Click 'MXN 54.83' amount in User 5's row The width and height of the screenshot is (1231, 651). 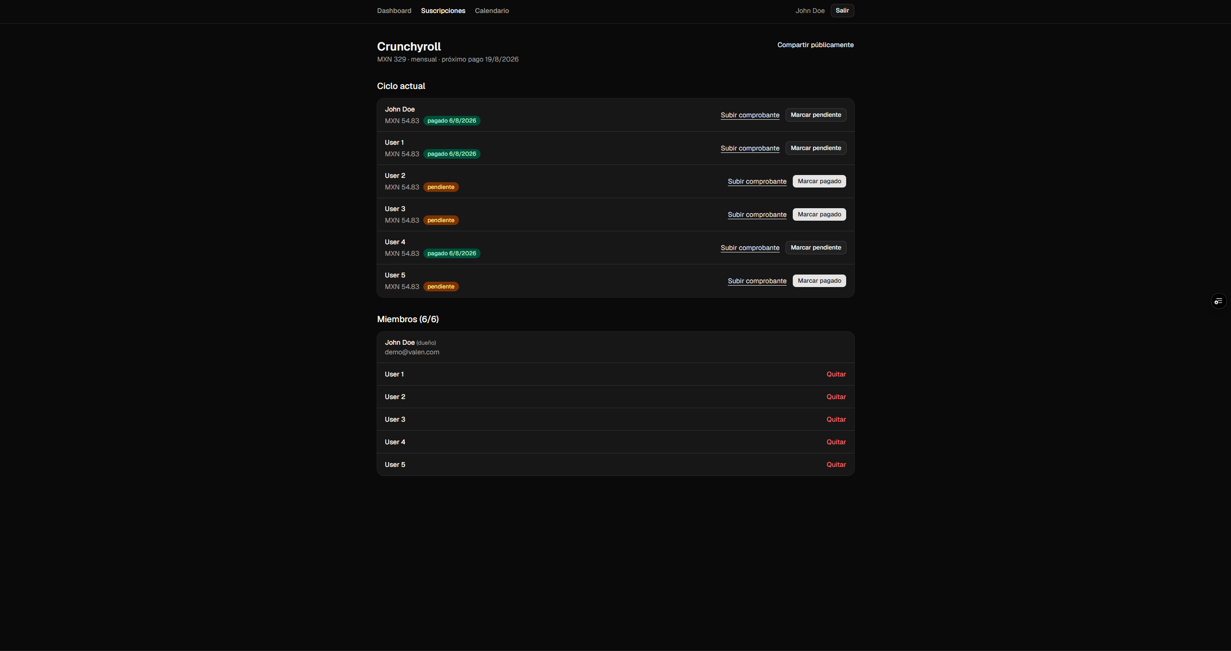pos(402,287)
